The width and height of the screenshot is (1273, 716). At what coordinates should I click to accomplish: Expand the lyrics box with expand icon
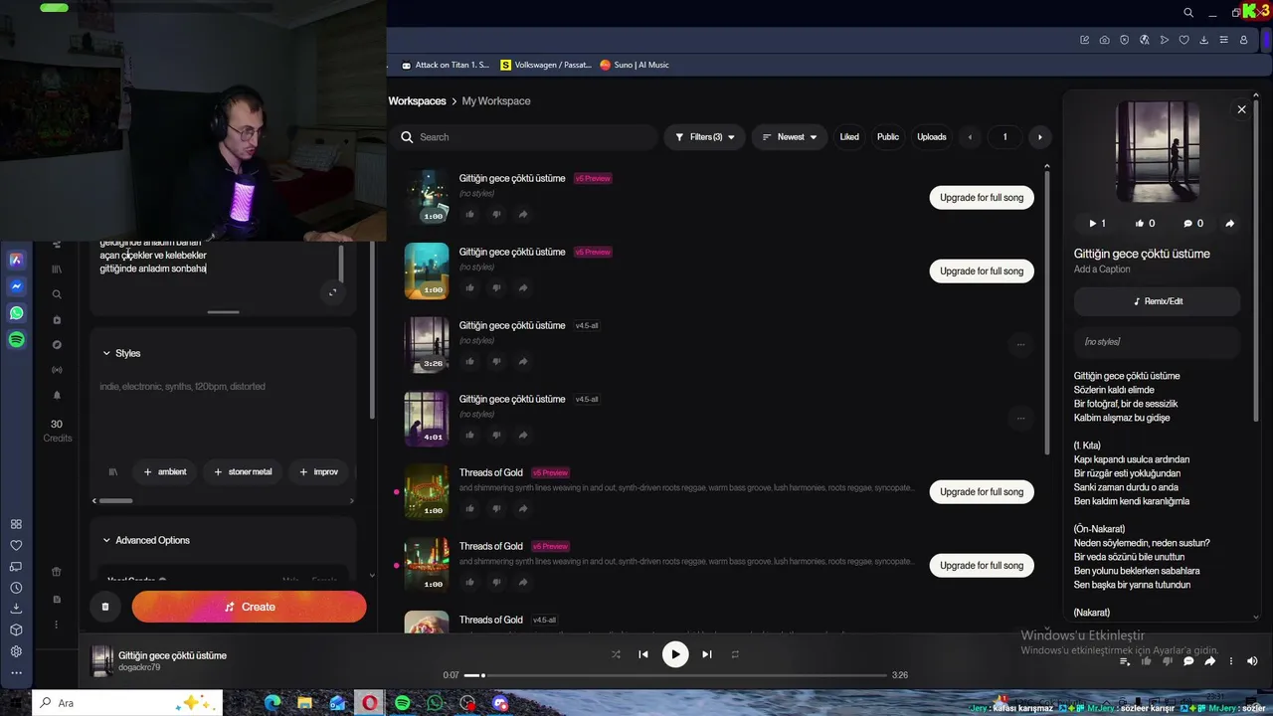[x=332, y=292]
